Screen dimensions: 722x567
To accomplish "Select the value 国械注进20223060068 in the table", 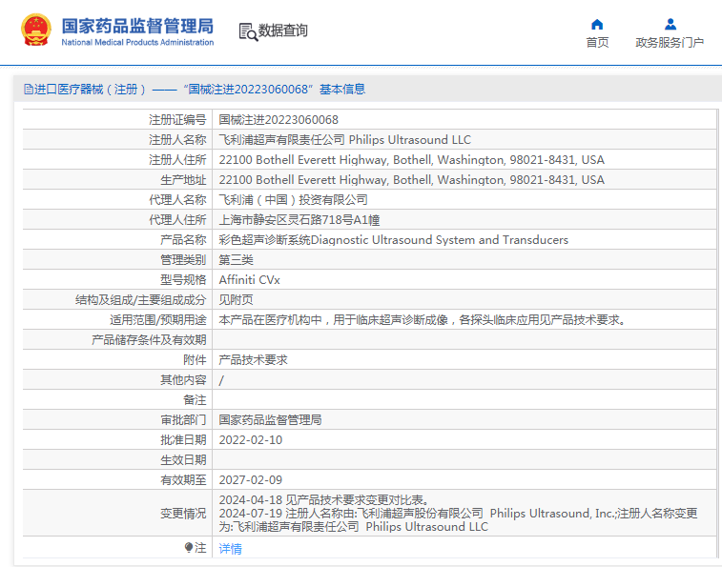I will [x=278, y=120].
